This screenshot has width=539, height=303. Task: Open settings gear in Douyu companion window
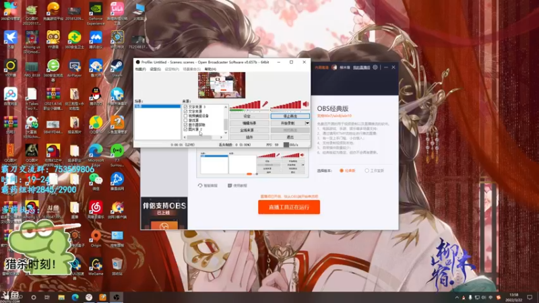point(375,67)
